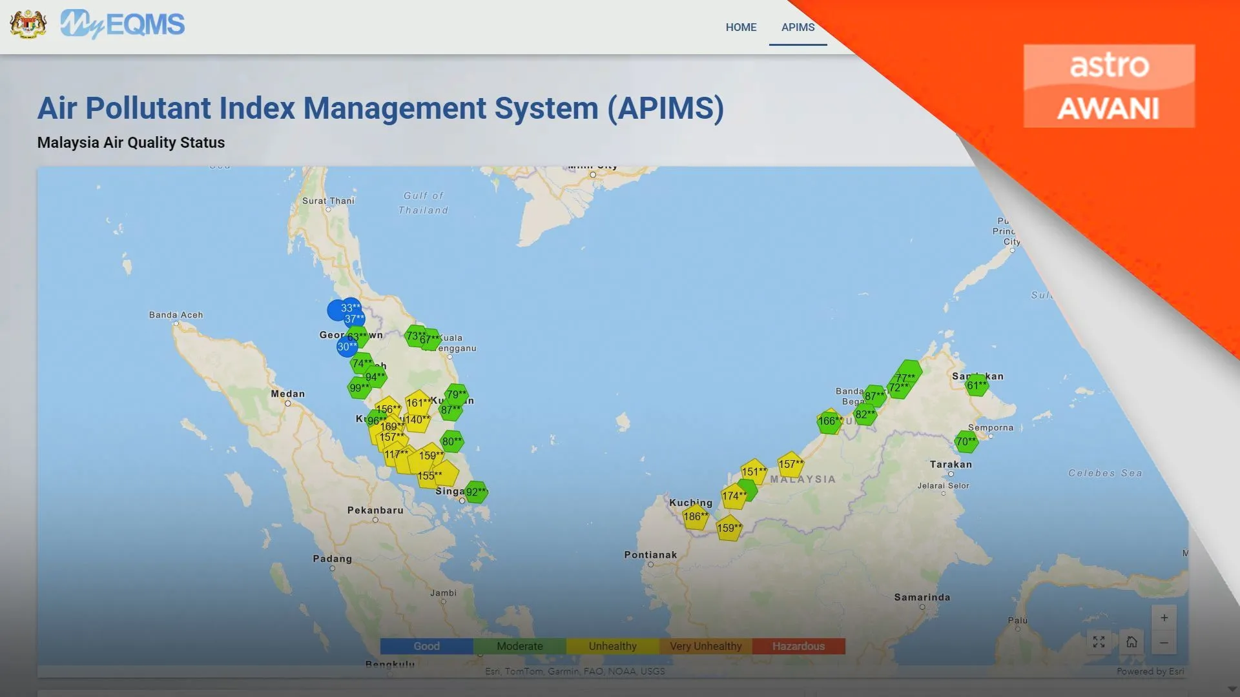Click the red Hazardous legend swatch
This screenshot has height=697, width=1240.
point(798,646)
